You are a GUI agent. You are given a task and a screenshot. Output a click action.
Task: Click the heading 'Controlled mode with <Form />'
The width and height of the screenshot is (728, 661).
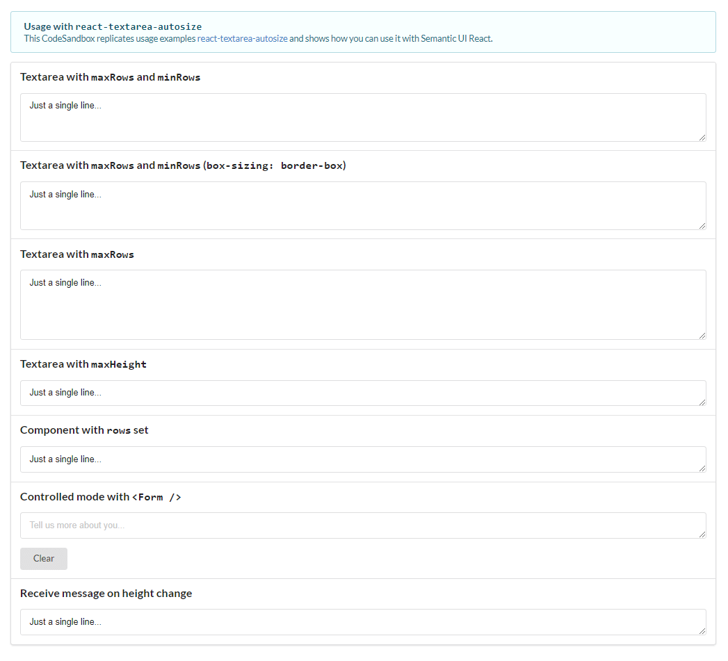(x=101, y=497)
